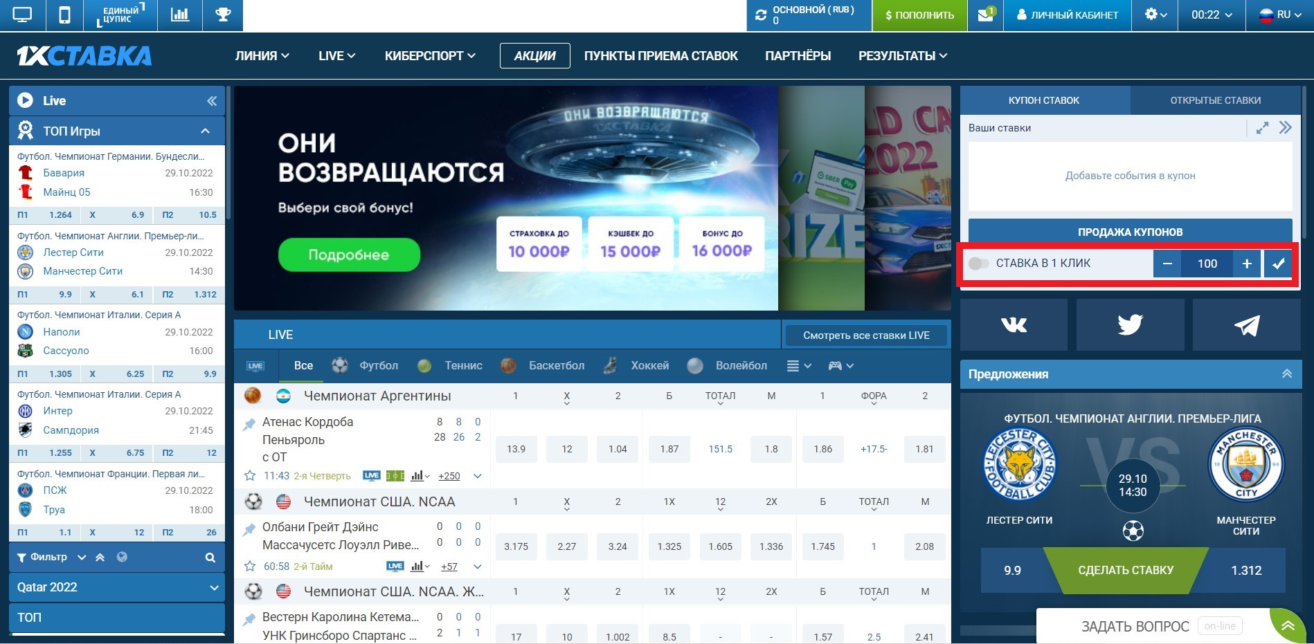
Task: Open the Партнёры page
Action: [798, 56]
